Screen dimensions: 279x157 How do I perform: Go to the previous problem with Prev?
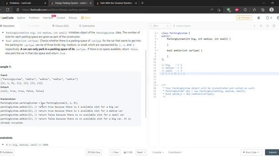115,152
